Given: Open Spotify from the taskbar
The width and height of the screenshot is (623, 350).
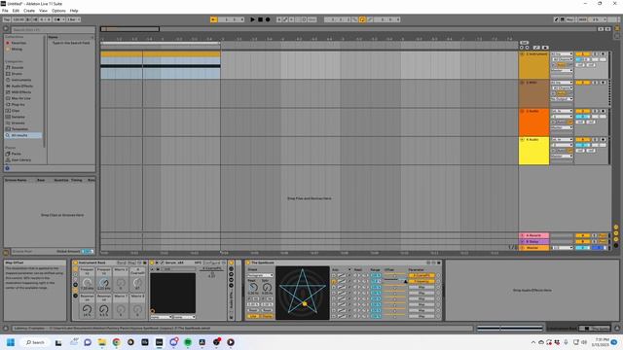Looking at the screenshot, I should pos(188,342).
